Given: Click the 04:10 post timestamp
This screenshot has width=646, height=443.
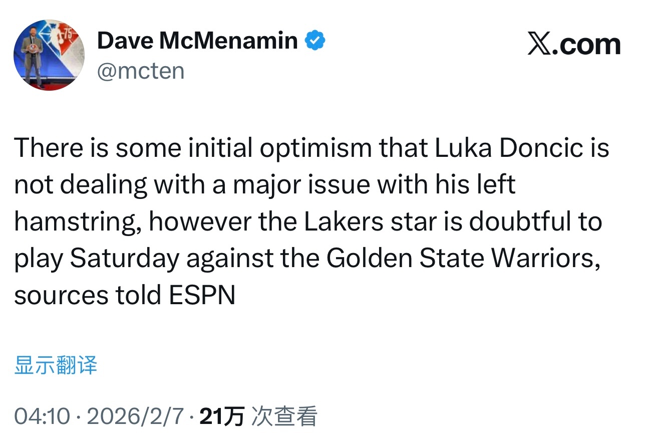Looking at the screenshot, I should pos(42,416).
